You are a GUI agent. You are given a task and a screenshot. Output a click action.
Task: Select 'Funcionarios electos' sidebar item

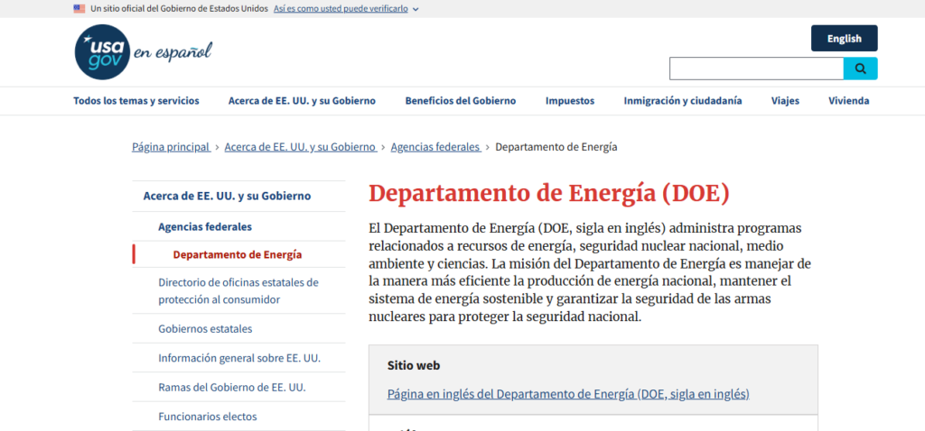click(207, 417)
